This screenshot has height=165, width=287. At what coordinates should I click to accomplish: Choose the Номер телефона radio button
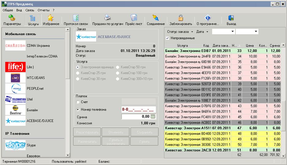point(78,110)
